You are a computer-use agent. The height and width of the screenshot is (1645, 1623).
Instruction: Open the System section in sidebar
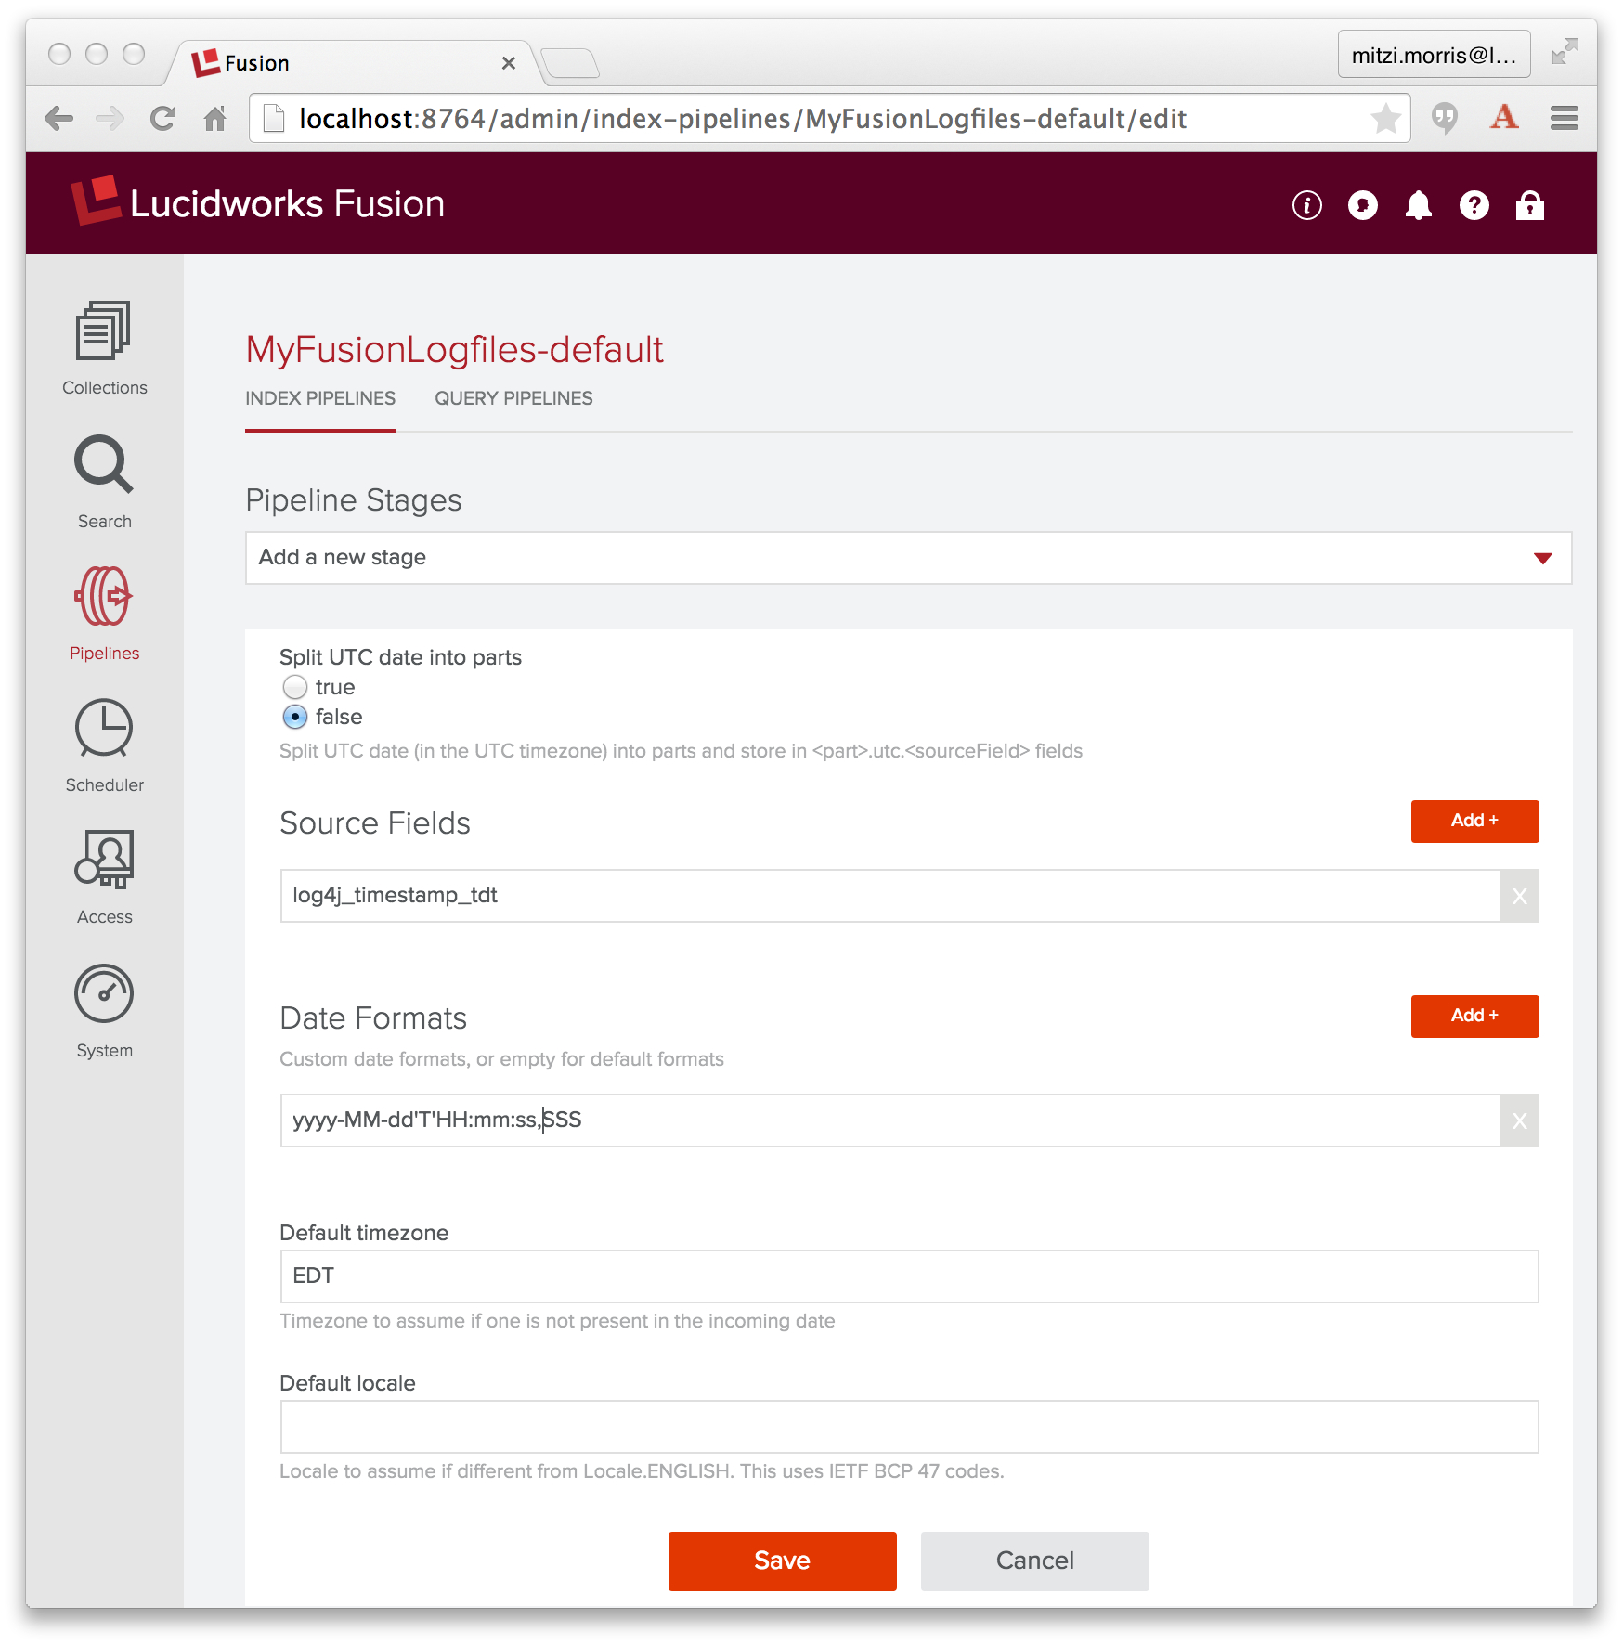(104, 1010)
